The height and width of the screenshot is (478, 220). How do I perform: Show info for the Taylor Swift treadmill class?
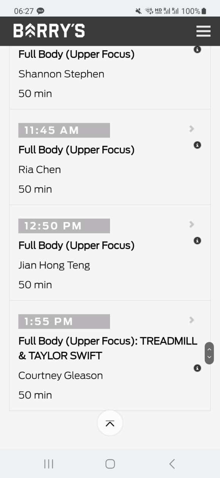coord(197,368)
